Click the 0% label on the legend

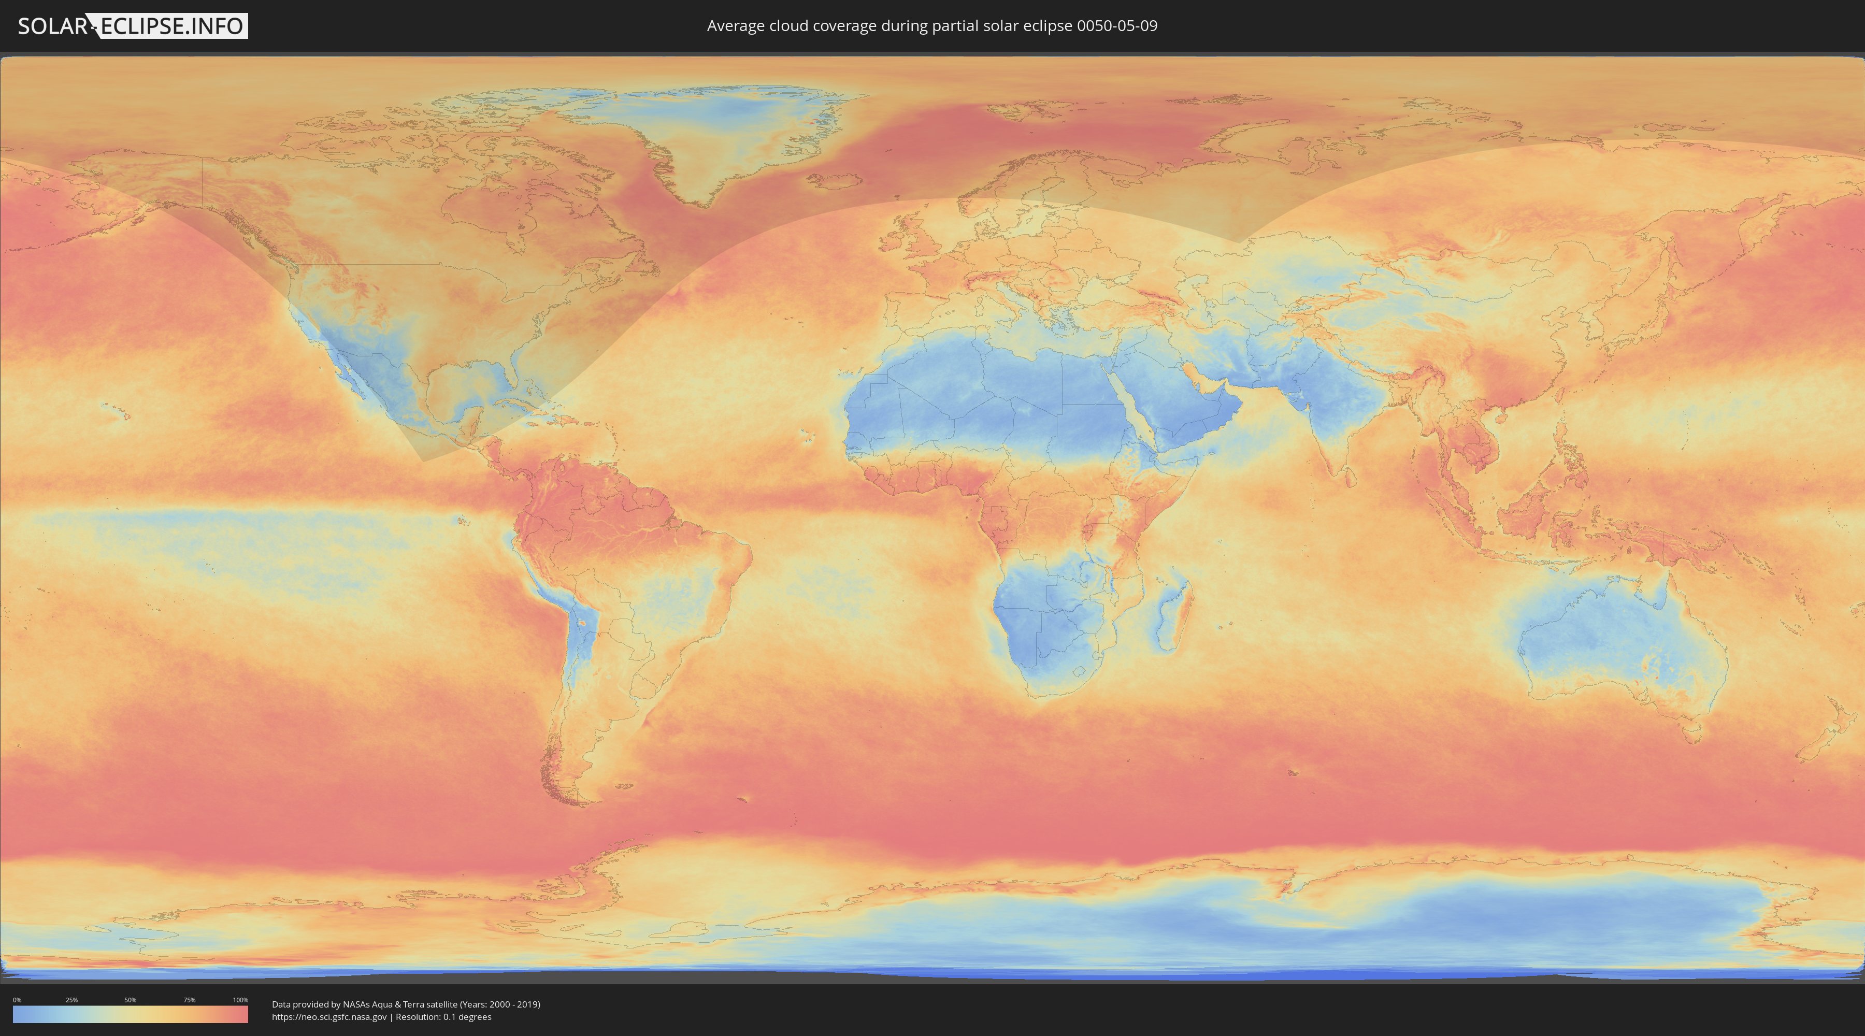[x=17, y=1000]
